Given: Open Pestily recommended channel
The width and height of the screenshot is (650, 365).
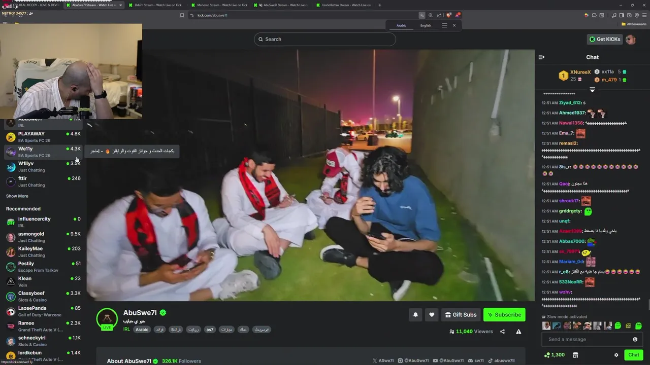Looking at the screenshot, I should coord(43,267).
